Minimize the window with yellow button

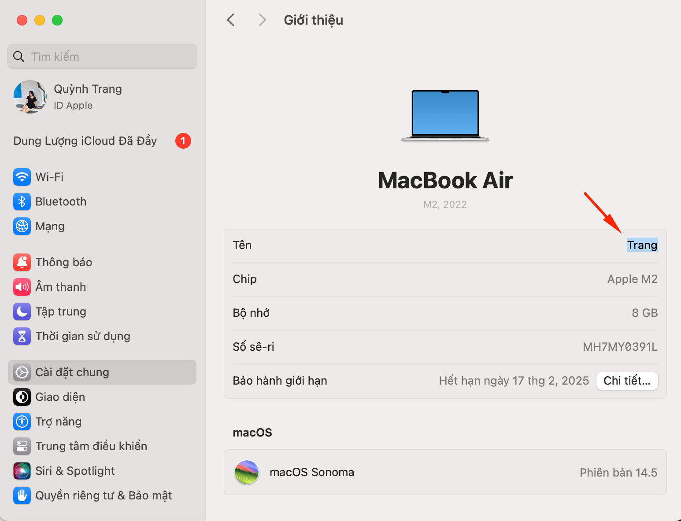(x=40, y=20)
